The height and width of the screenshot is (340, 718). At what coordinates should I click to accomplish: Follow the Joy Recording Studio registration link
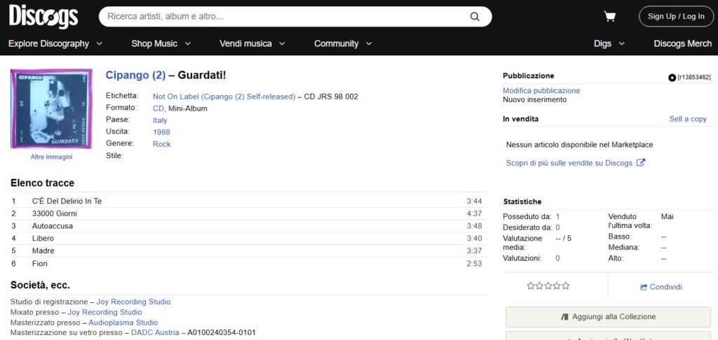pos(133,302)
